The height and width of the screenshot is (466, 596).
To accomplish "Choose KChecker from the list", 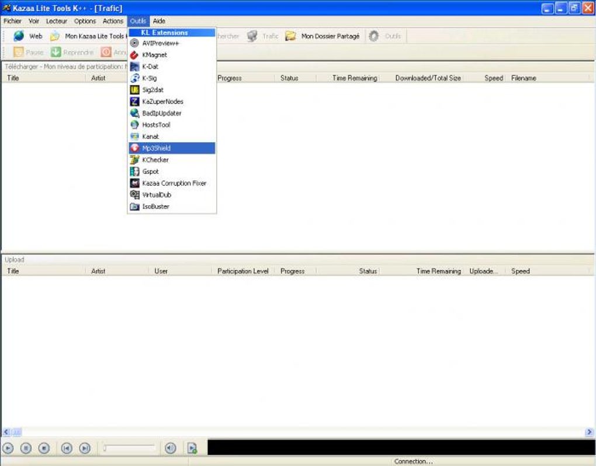I will pyautogui.click(x=172, y=160).
